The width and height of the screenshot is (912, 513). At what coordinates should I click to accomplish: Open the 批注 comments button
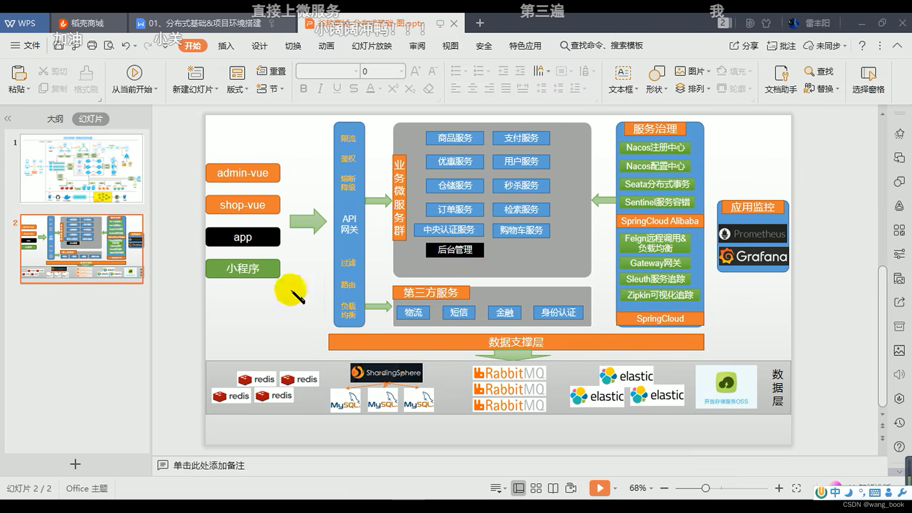tap(780, 46)
